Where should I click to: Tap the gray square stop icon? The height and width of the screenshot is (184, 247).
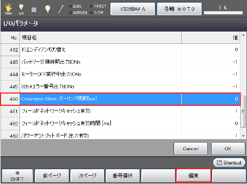[34, 10]
